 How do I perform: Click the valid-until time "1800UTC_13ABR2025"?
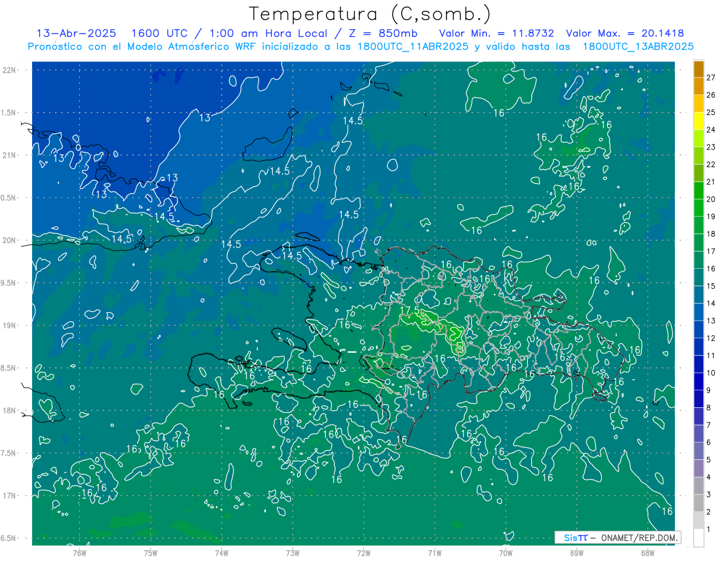[x=638, y=47]
